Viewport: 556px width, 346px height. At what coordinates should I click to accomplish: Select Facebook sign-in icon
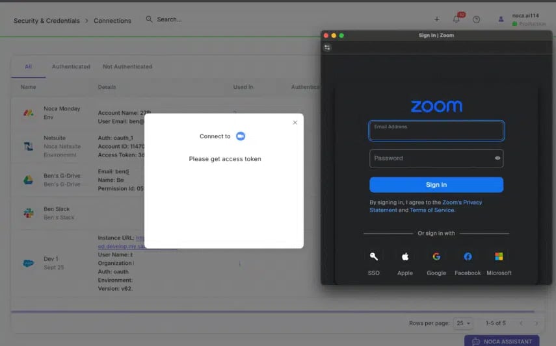[x=468, y=256]
